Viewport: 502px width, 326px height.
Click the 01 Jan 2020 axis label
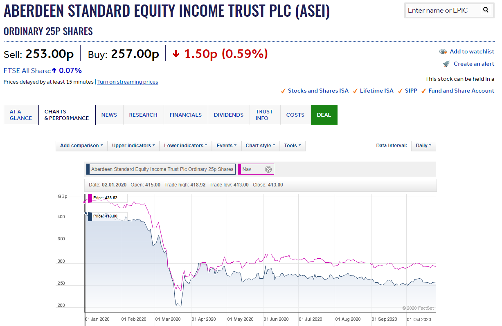point(97,319)
